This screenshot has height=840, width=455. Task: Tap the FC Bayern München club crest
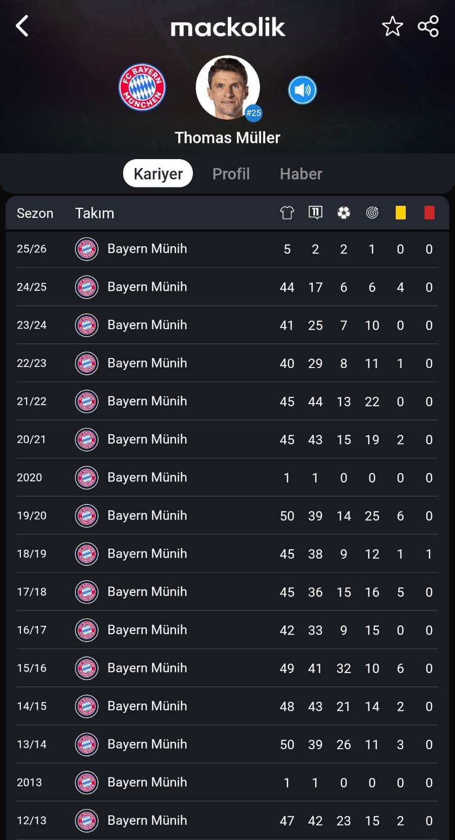[x=142, y=87]
